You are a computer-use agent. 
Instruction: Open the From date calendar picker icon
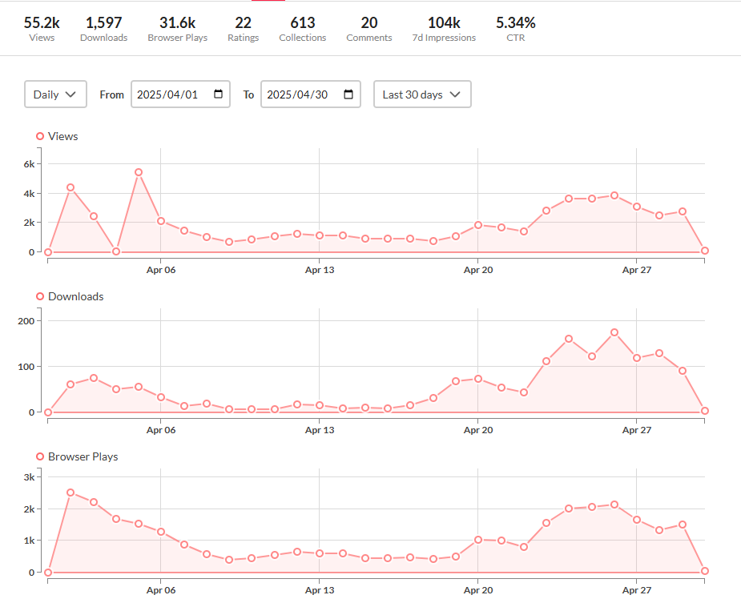219,94
